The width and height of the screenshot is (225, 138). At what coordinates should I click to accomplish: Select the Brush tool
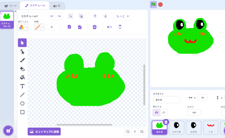(x=22, y=60)
